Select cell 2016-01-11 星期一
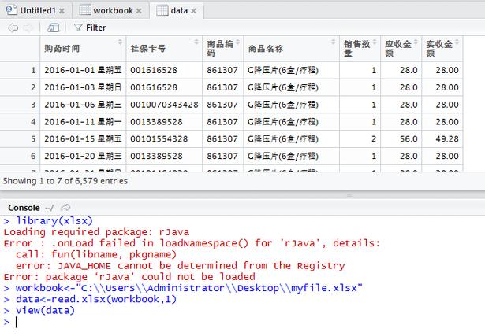The image size is (485, 336). (83, 122)
